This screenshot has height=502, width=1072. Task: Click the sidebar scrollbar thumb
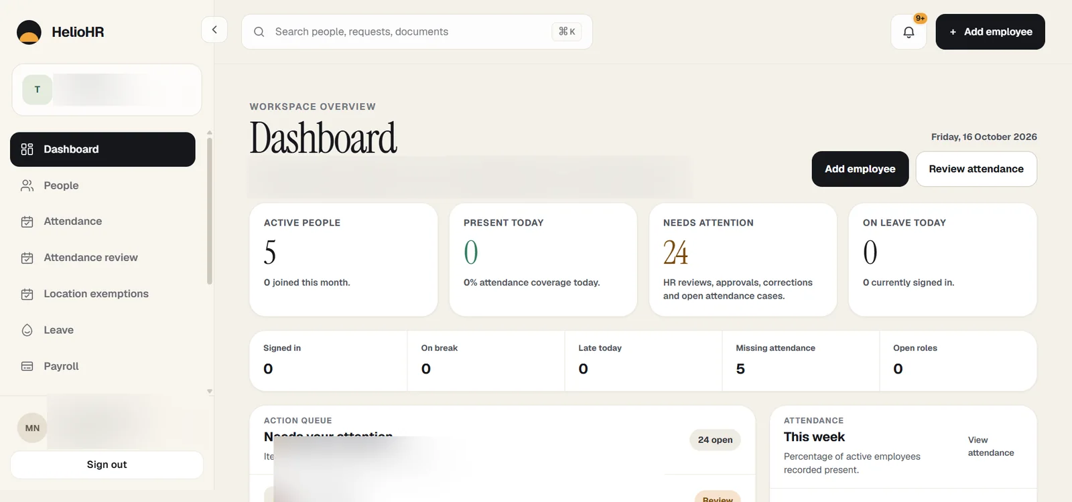click(210, 211)
